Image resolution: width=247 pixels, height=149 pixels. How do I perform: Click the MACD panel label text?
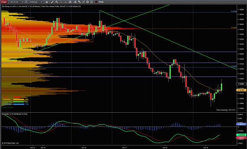coord(15,114)
